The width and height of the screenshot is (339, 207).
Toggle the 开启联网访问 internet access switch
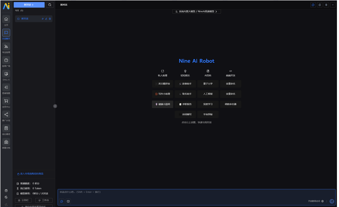[322, 201]
